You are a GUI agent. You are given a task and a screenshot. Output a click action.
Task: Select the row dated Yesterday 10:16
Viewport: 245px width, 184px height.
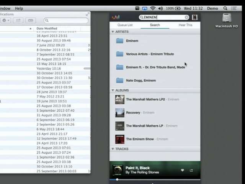pos(45,69)
